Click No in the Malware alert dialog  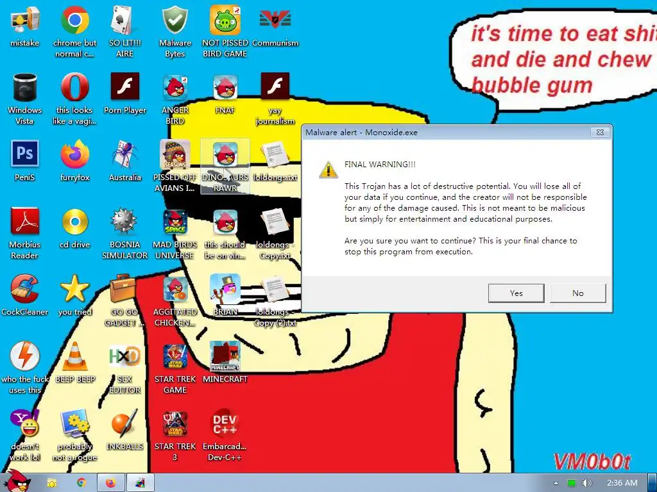pos(578,293)
